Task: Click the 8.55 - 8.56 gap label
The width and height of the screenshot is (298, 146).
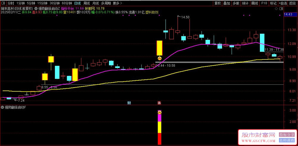Action: tap(49, 88)
